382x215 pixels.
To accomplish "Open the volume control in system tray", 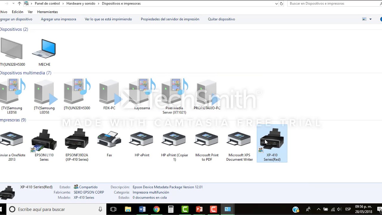I will pos(339,209).
